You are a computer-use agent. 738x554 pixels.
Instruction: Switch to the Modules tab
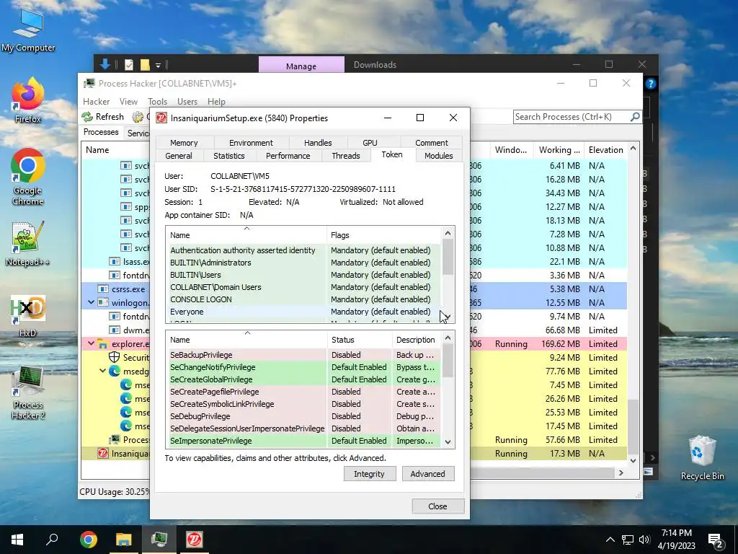[439, 156]
